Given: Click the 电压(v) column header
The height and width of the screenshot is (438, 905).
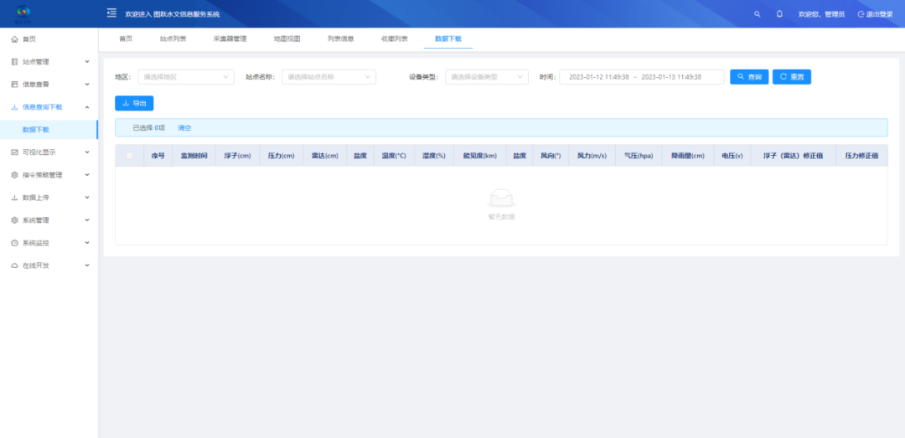Looking at the screenshot, I should coord(732,156).
